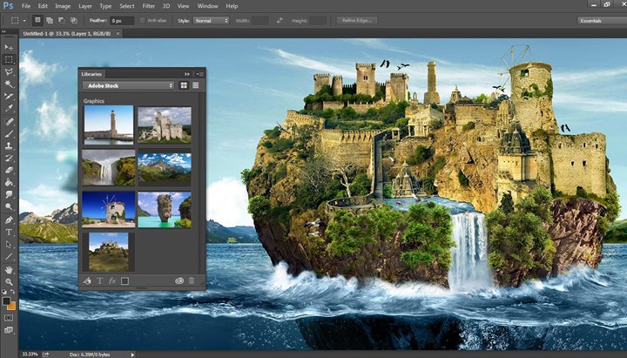Open the Libraries panel tab
The width and height of the screenshot is (627, 358).
(x=92, y=74)
